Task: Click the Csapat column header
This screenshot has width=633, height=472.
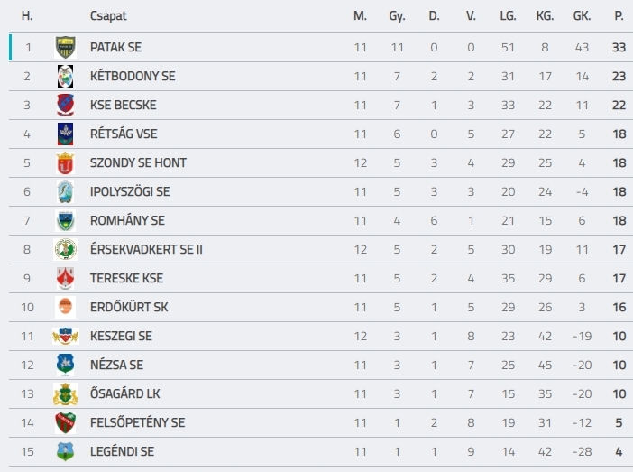Action: tap(108, 15)
